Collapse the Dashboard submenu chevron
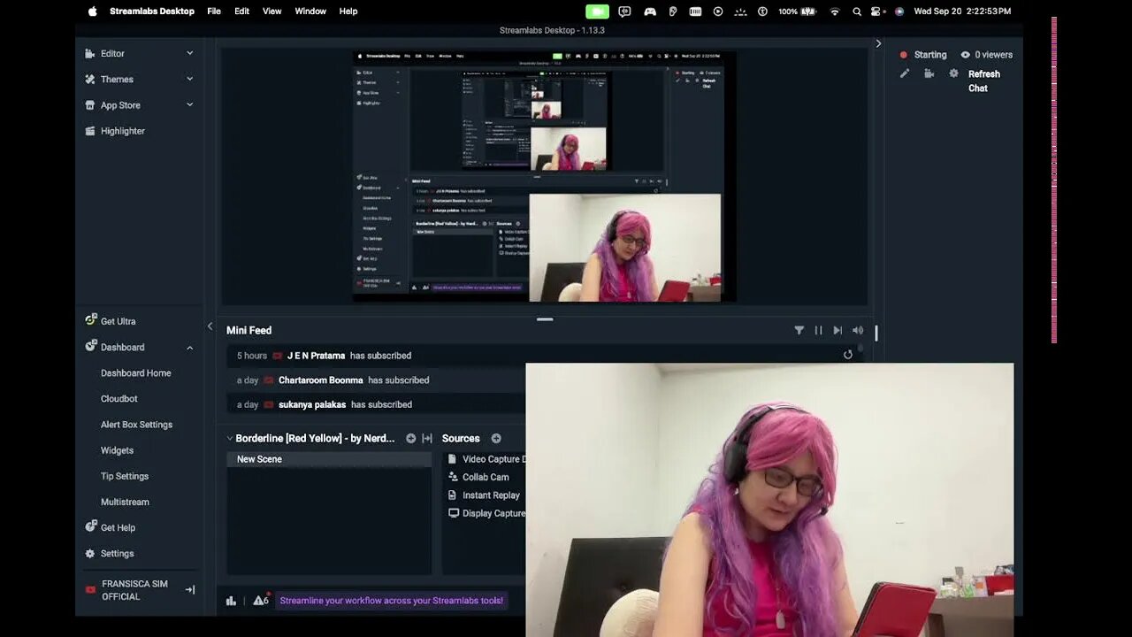This screenshot has width=1132, height=637. (x=189, y=348)
